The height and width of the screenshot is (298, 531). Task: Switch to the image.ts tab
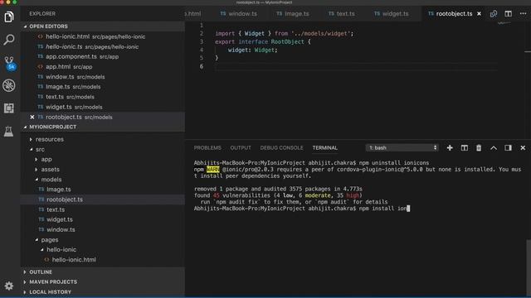pyautogui.click(x=292, y=14)
